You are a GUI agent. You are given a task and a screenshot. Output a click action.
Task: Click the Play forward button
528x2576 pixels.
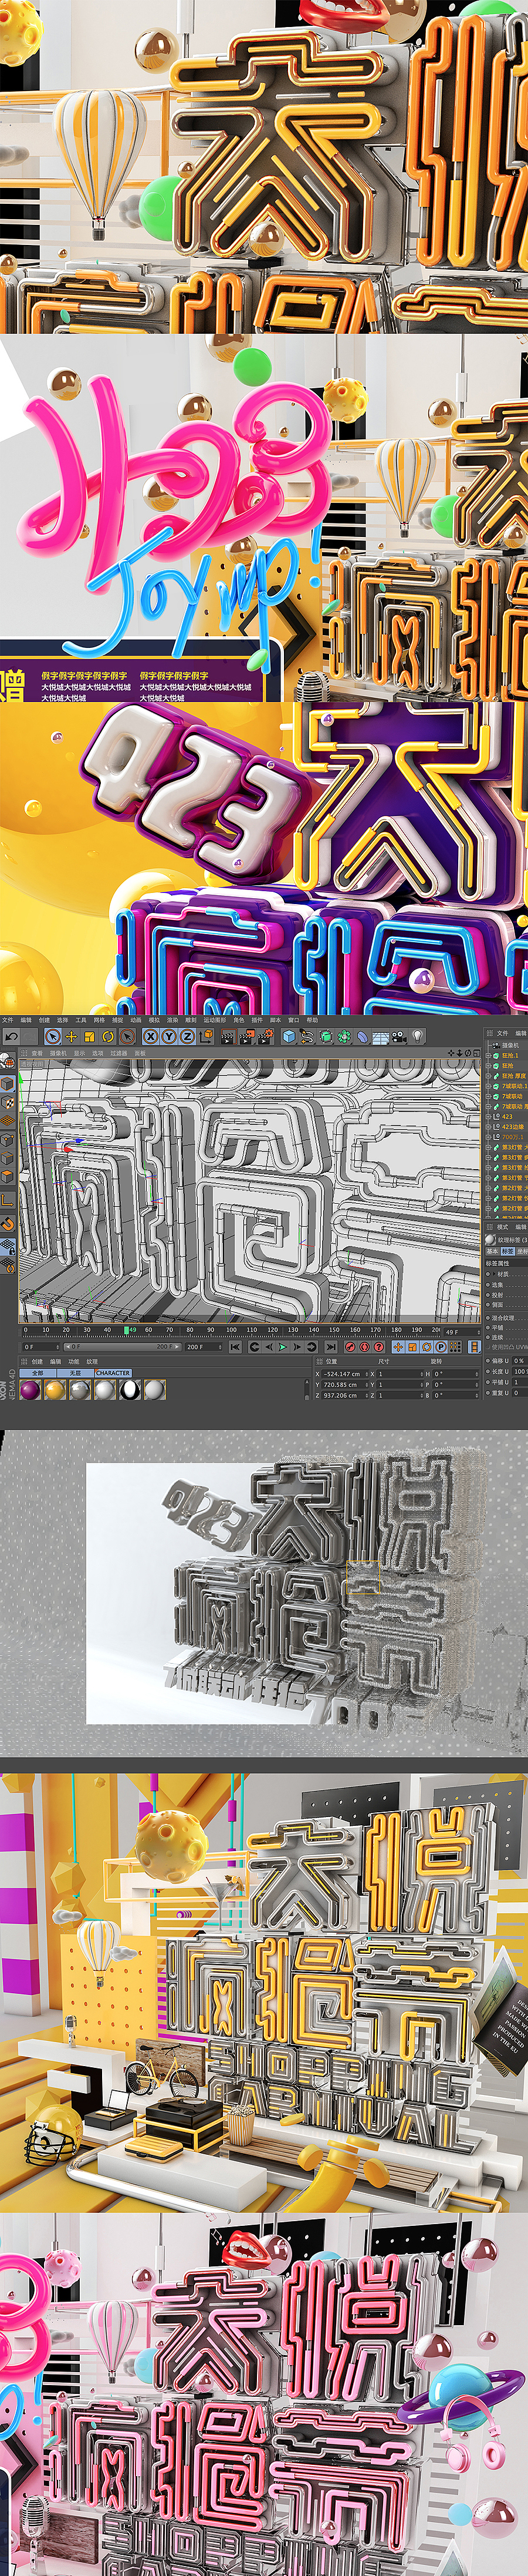coord(283,1347)
